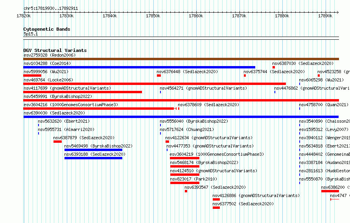350x223 pixels.
Task: Click the nsv4448402 variant label
Action: (324, 154)
